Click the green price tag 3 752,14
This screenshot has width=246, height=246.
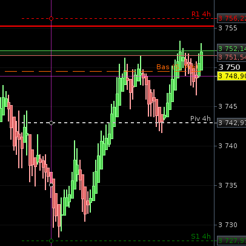click(x=231, y=49)
